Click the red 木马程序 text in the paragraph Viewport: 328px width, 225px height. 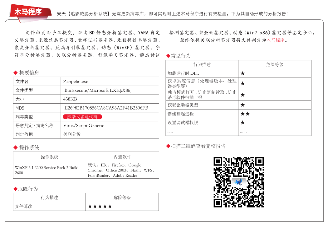click(276, 40)
